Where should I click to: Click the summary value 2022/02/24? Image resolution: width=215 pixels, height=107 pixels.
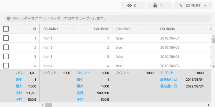click(195, 86)
